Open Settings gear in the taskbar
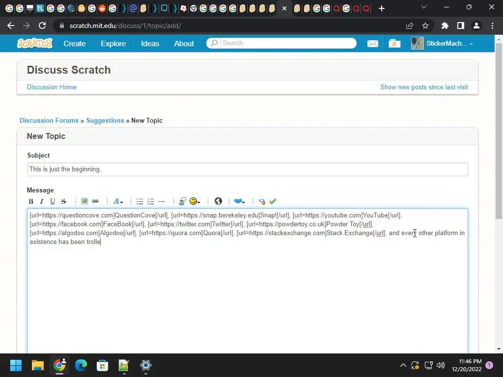The height and width of the screenshot is (377, 503). [x=145, y=365]
